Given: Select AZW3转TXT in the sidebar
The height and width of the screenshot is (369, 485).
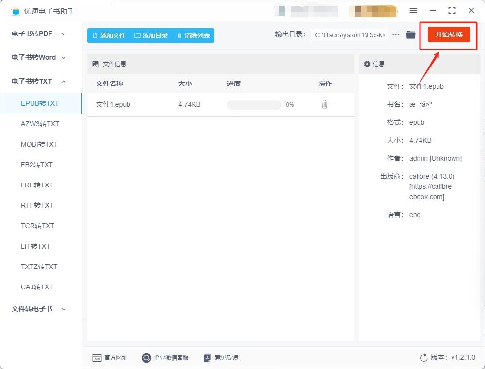Looking at the screenshot, I should point(40,124).
